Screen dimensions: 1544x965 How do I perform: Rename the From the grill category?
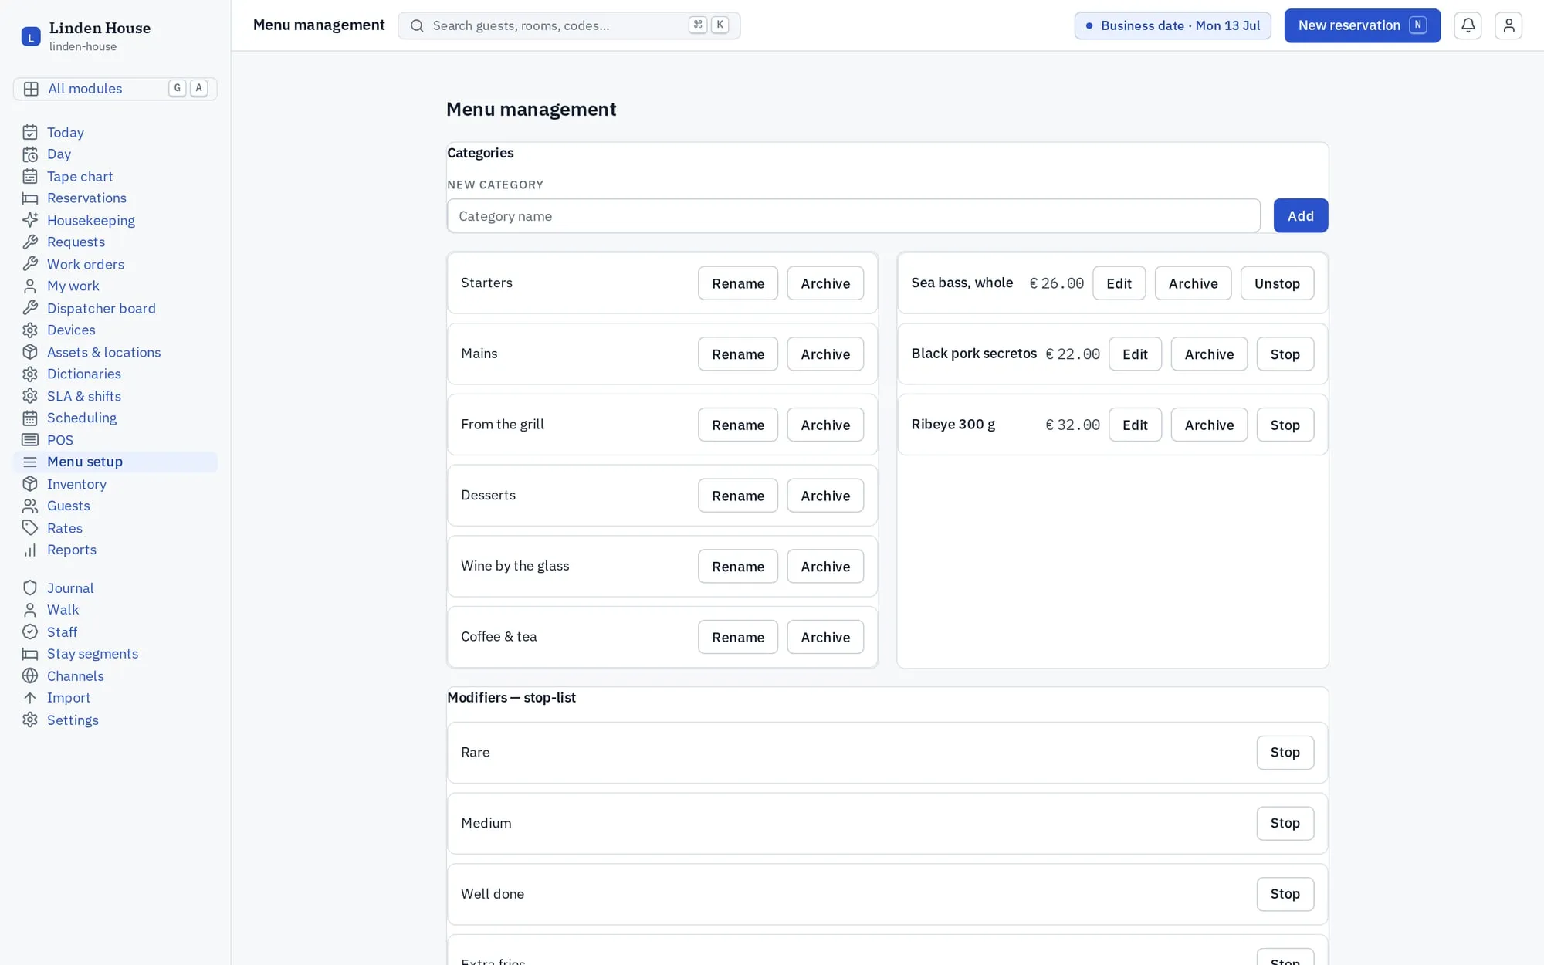[738, 425]
